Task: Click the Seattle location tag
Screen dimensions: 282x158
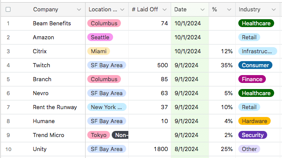Action: (100, 37)
